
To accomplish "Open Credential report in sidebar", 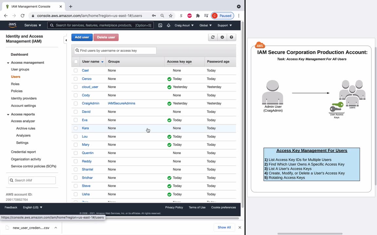I will [23, 152].
